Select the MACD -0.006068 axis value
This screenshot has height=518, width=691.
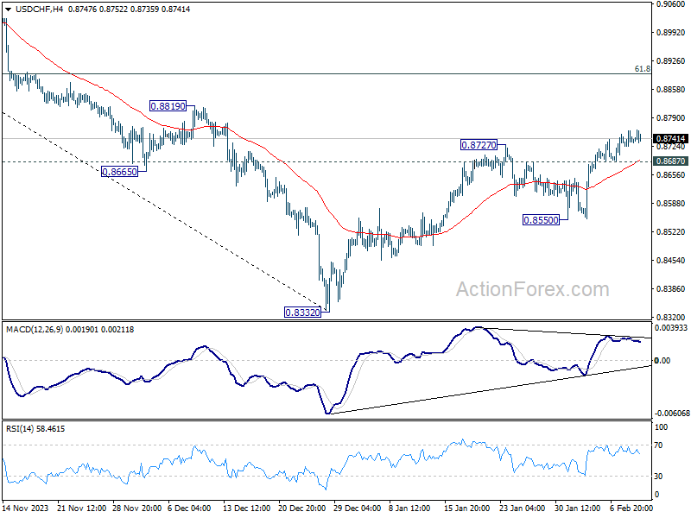672,414
